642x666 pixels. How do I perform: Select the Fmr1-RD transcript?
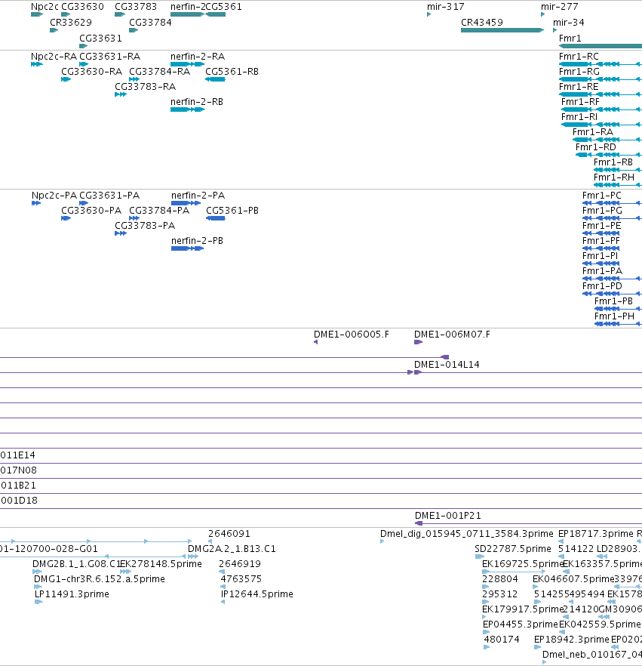tap(609, 155)
